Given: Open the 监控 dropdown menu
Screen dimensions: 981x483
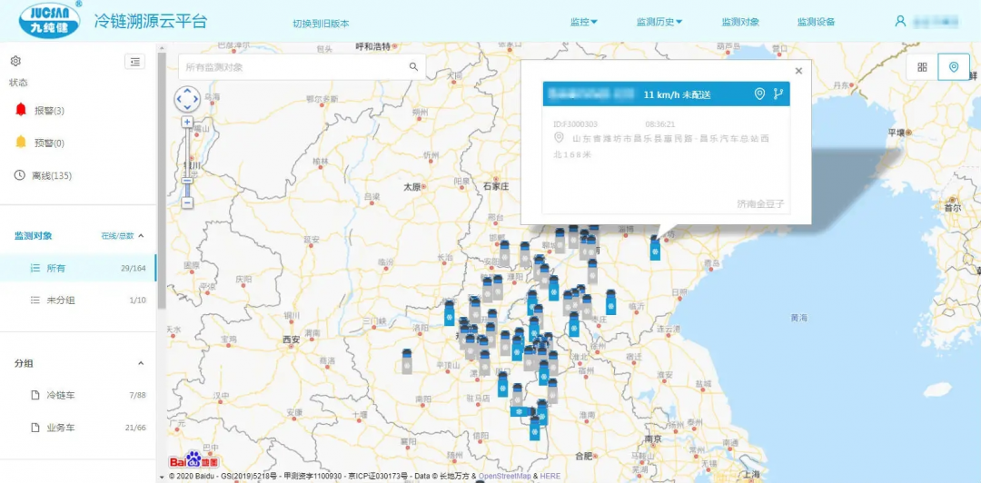Looking at the screenshot, I should 584,22.
